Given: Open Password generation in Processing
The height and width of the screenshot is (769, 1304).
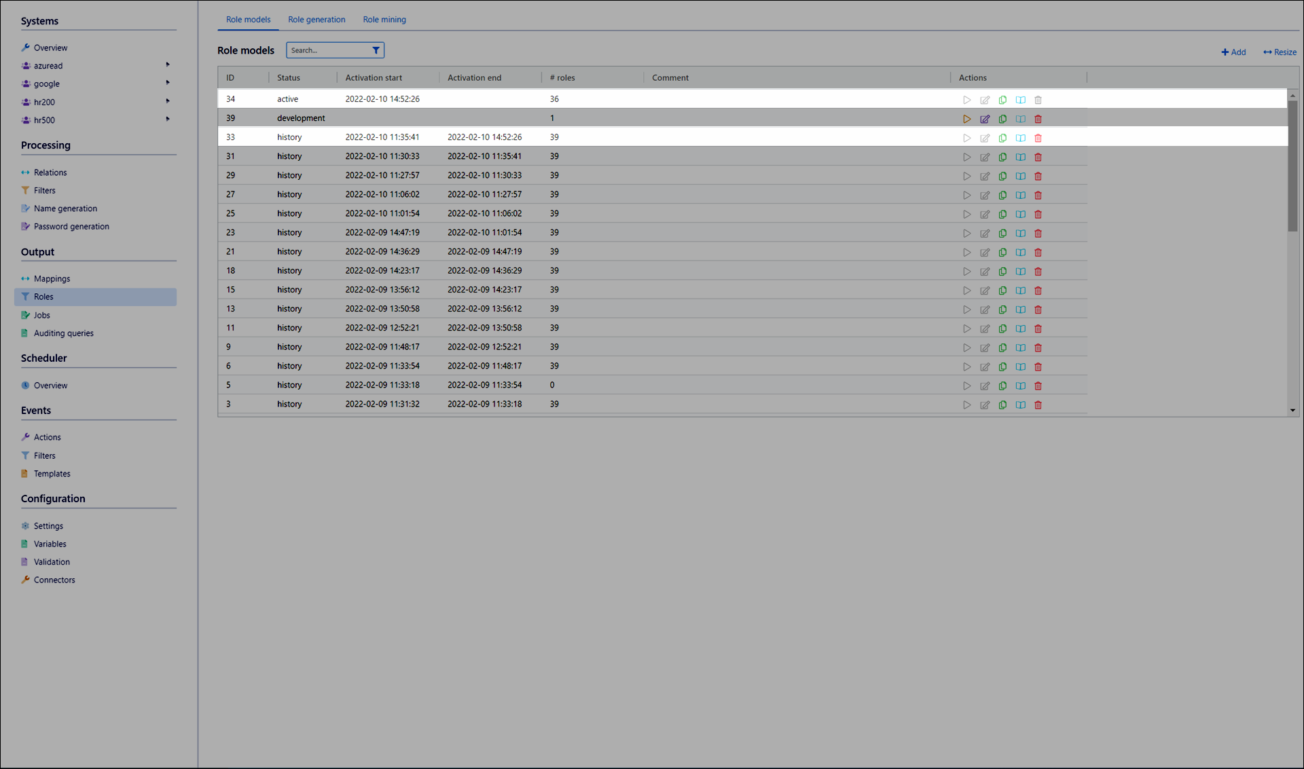Looking at the screenshot, I should click(x=71, y=227).
